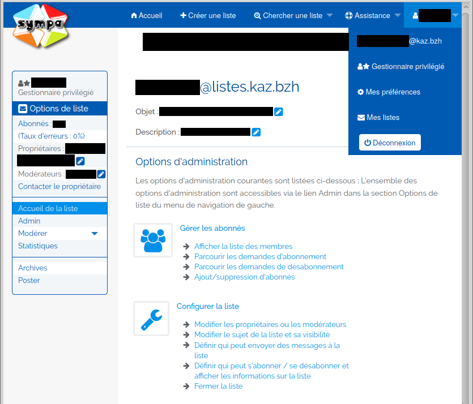Click the Gérer les abonnés people icon

coord(153,240)
